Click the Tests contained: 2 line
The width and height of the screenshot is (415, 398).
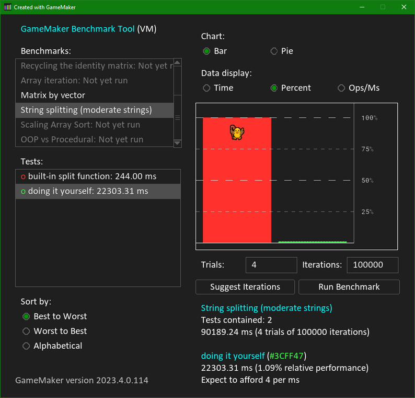(x=236, y=320)
